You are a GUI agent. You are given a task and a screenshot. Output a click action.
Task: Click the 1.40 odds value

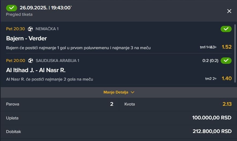click(x=227, y=79)
